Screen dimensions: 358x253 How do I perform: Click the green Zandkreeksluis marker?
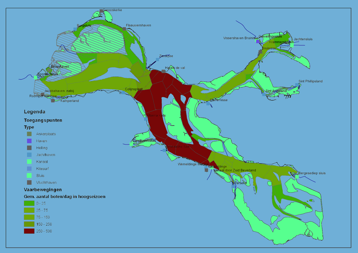[131, 144]
